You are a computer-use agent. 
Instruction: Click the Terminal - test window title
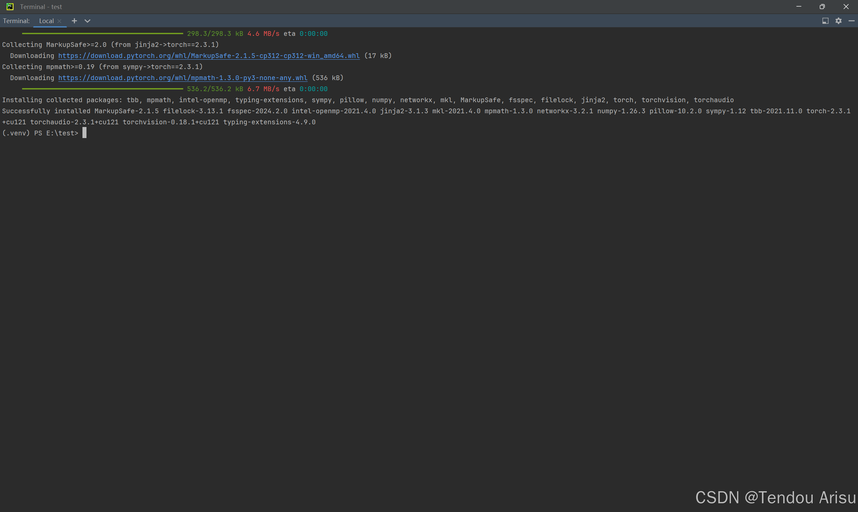click(x=41, y=7)
